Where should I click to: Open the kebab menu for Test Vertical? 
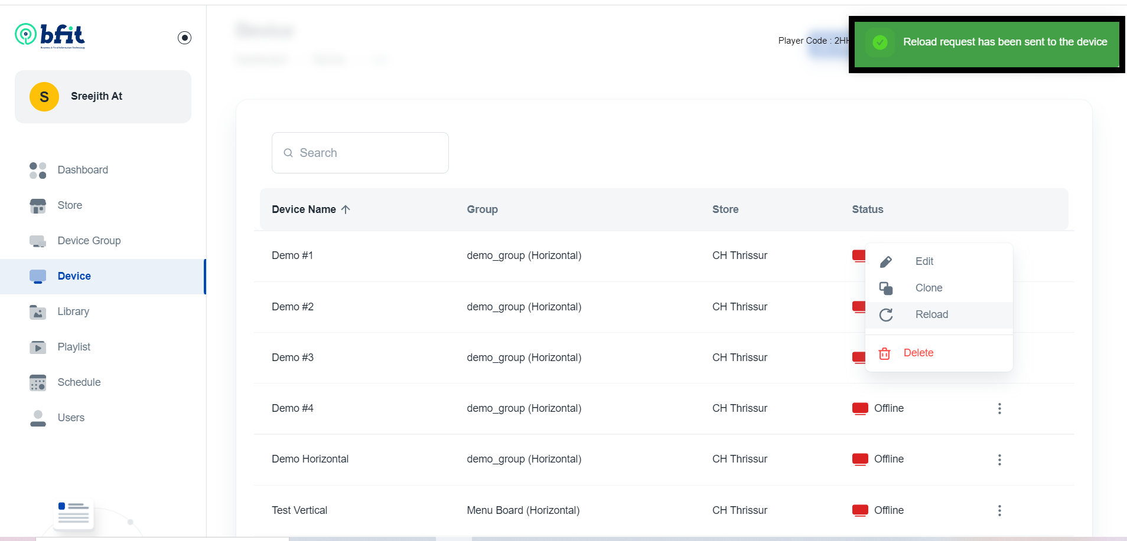click(999, 510)
